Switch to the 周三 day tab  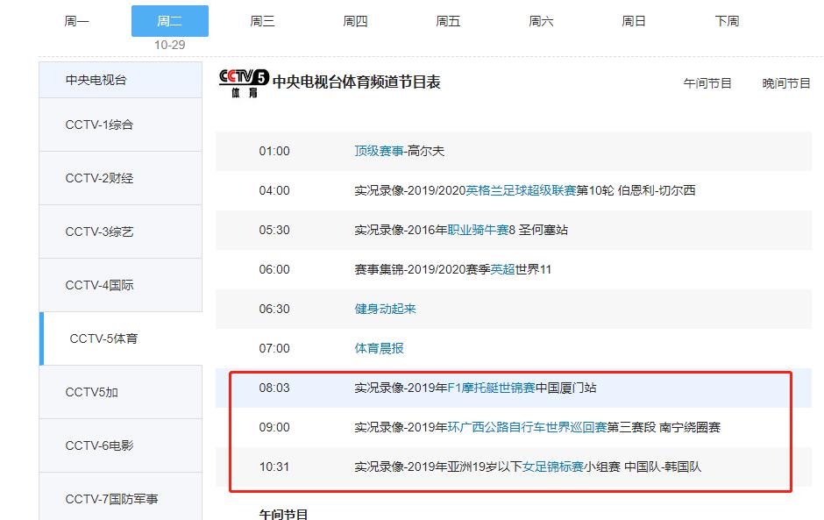(262, 20)
